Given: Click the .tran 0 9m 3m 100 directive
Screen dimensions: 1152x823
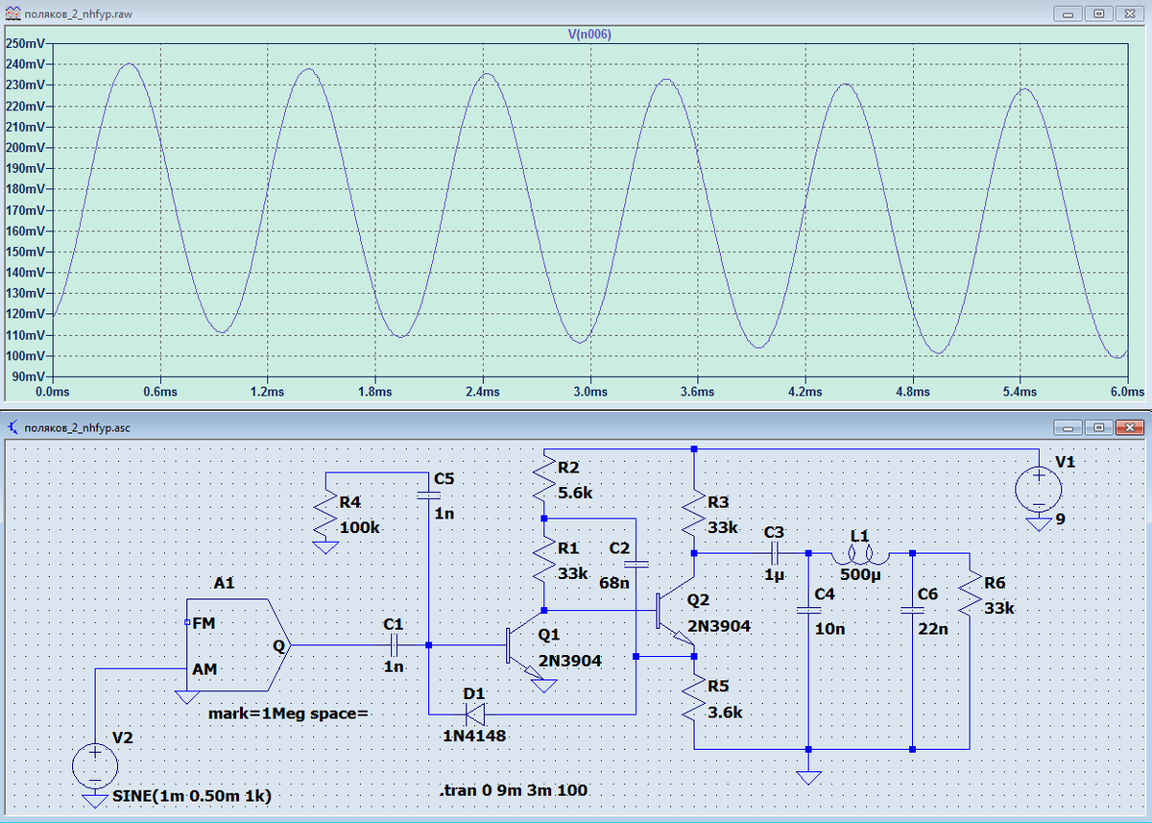Looking at the screenshot, I should 514,791.
